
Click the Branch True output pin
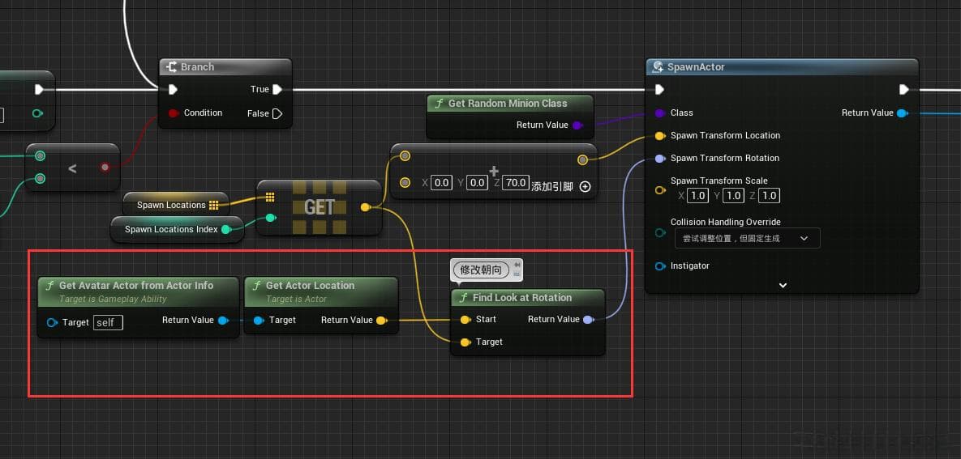[277, 89]
